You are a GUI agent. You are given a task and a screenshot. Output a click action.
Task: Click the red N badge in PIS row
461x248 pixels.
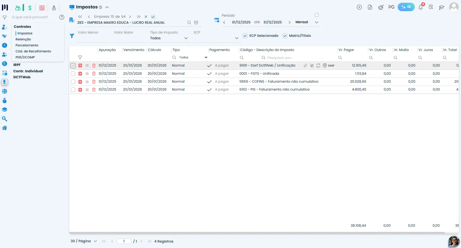point(80,89)
